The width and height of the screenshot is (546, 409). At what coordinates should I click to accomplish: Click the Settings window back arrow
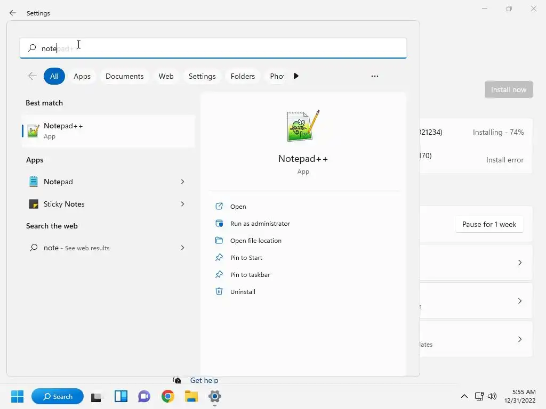[13, 13]
